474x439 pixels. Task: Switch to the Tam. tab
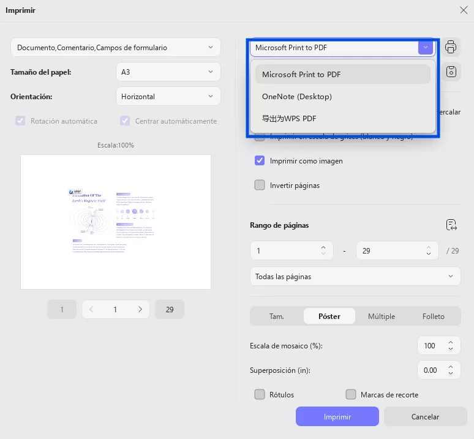tap(277, 317)
